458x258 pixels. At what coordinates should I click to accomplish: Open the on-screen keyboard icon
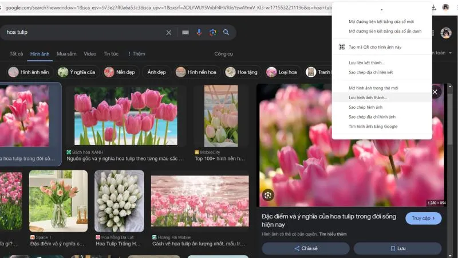pos(185,33)
